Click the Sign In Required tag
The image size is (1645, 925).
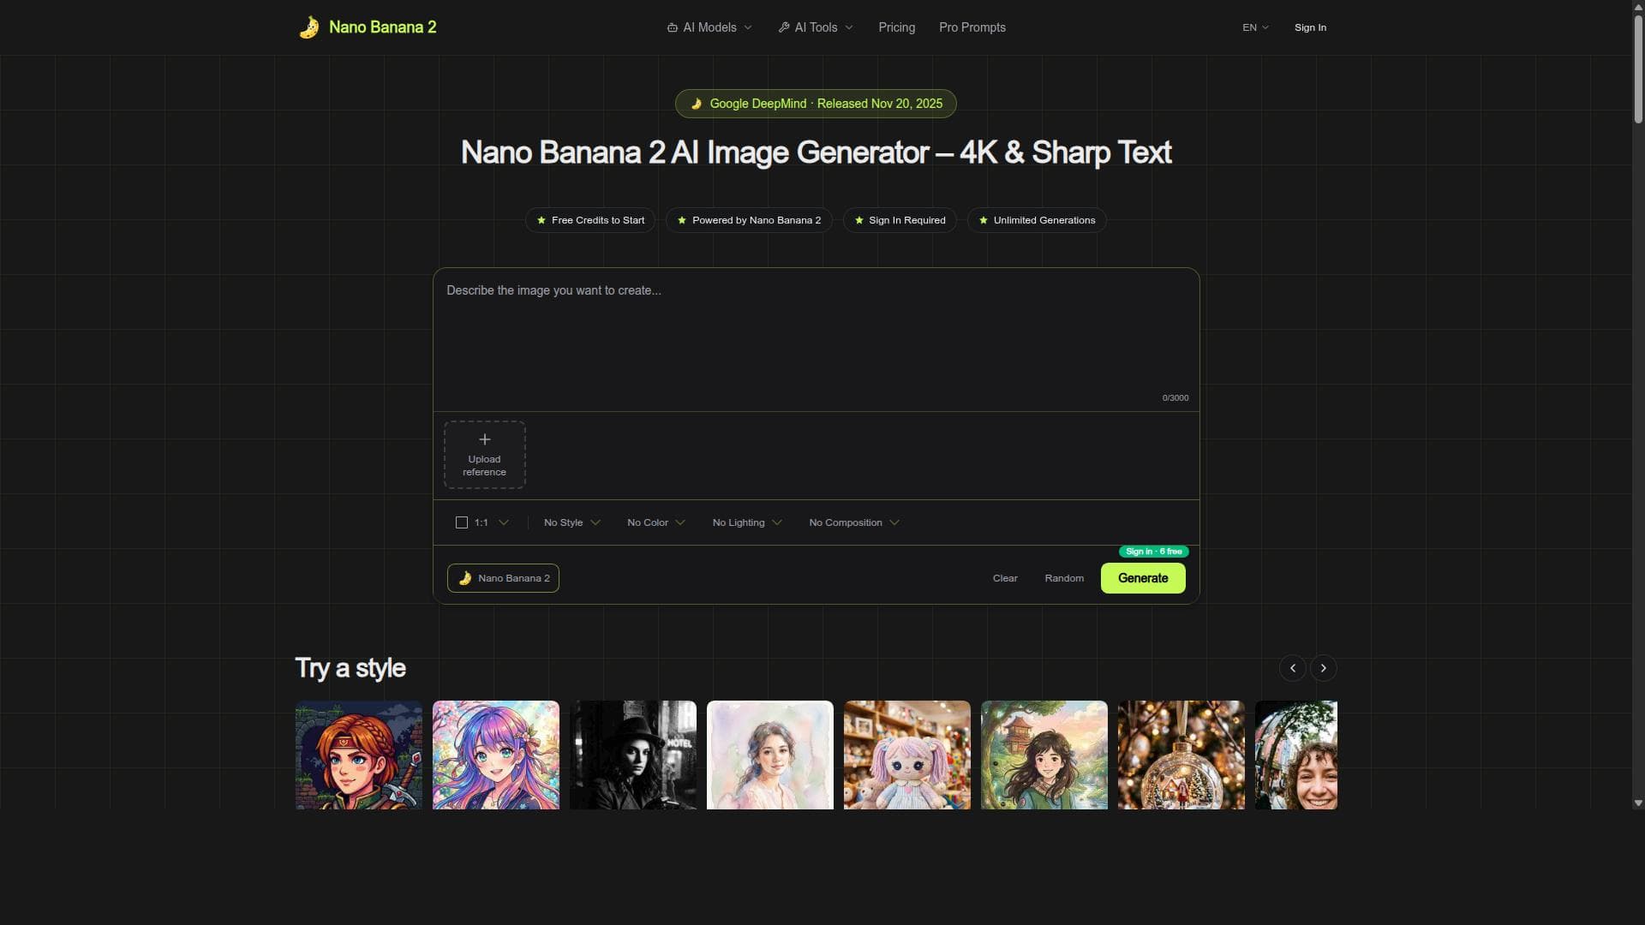(900, 220)
